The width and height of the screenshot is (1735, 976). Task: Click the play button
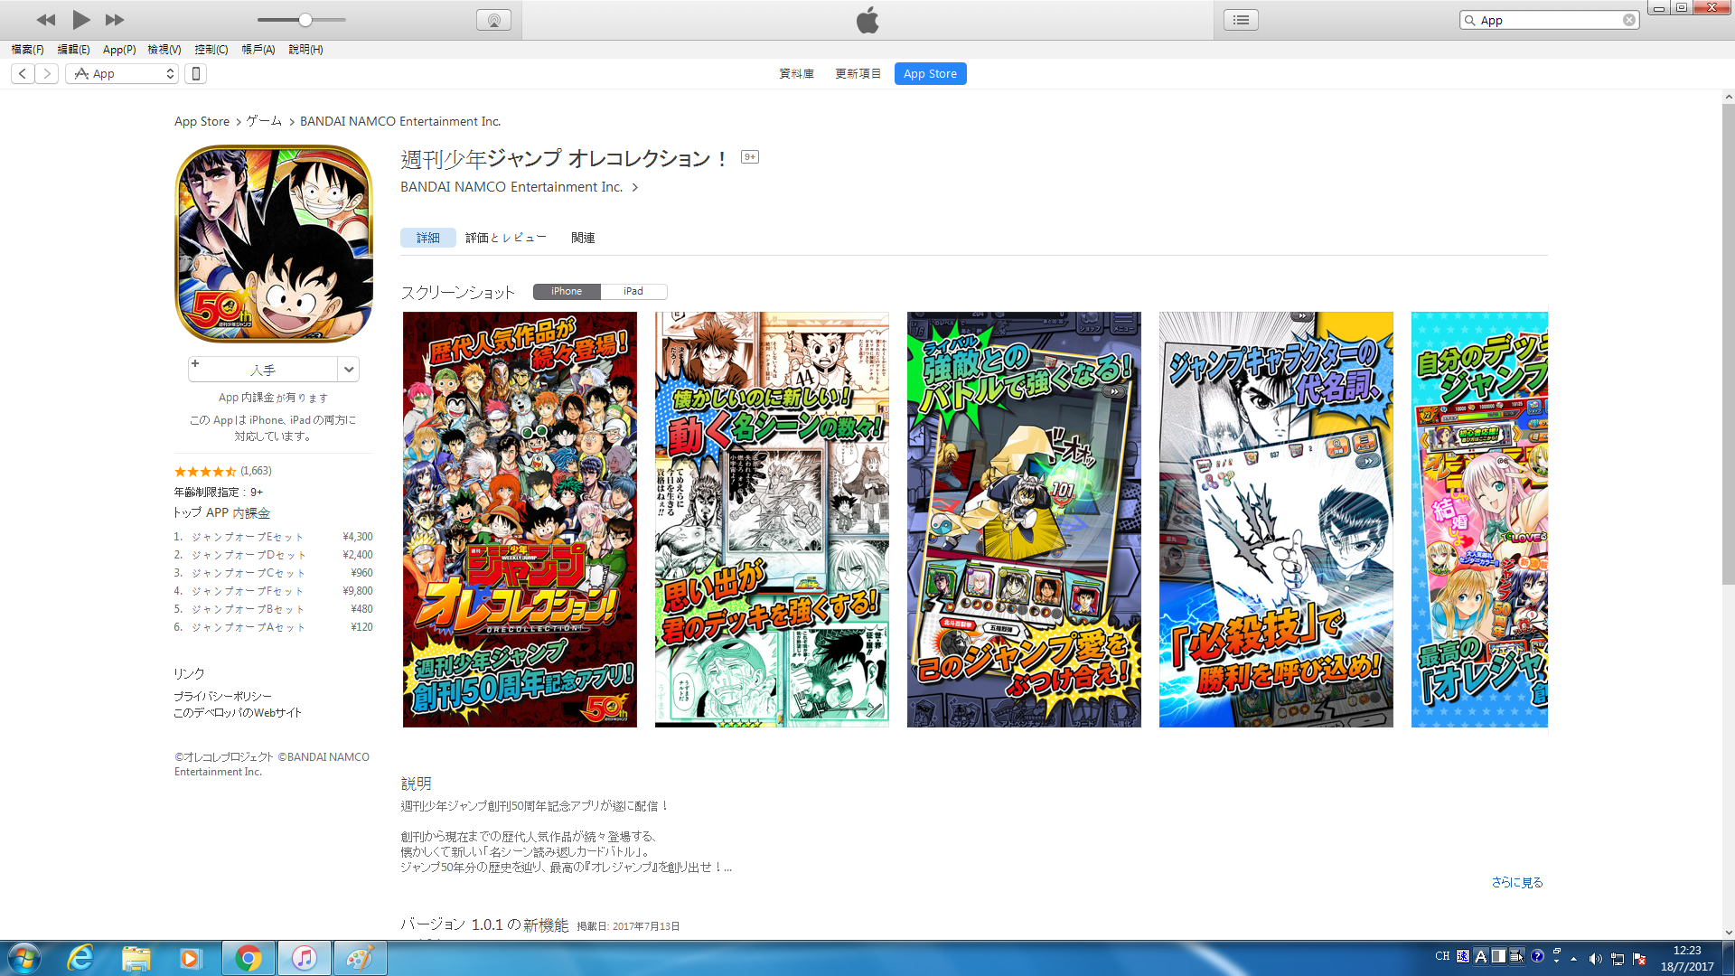(x=80, y=19)
